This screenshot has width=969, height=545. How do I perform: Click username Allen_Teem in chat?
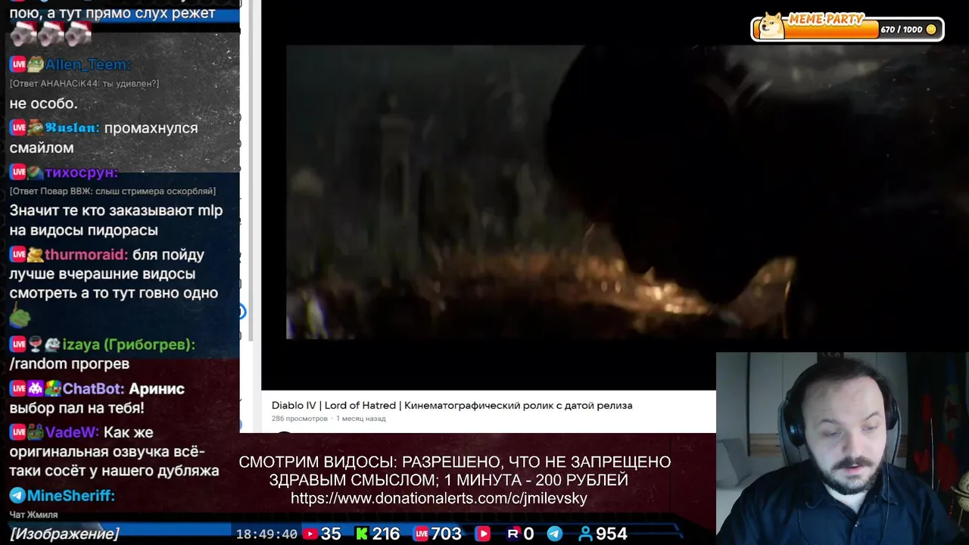click(88, 64)
